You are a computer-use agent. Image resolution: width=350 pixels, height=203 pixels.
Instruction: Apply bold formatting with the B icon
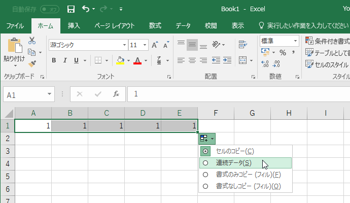coord(54,60)
